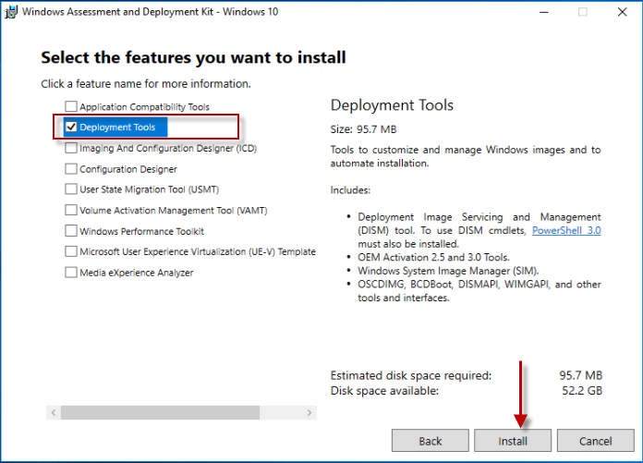Screen dimensions: 643x463
Task: Click Configuration Designer feature name
Action: click(128, 169)
